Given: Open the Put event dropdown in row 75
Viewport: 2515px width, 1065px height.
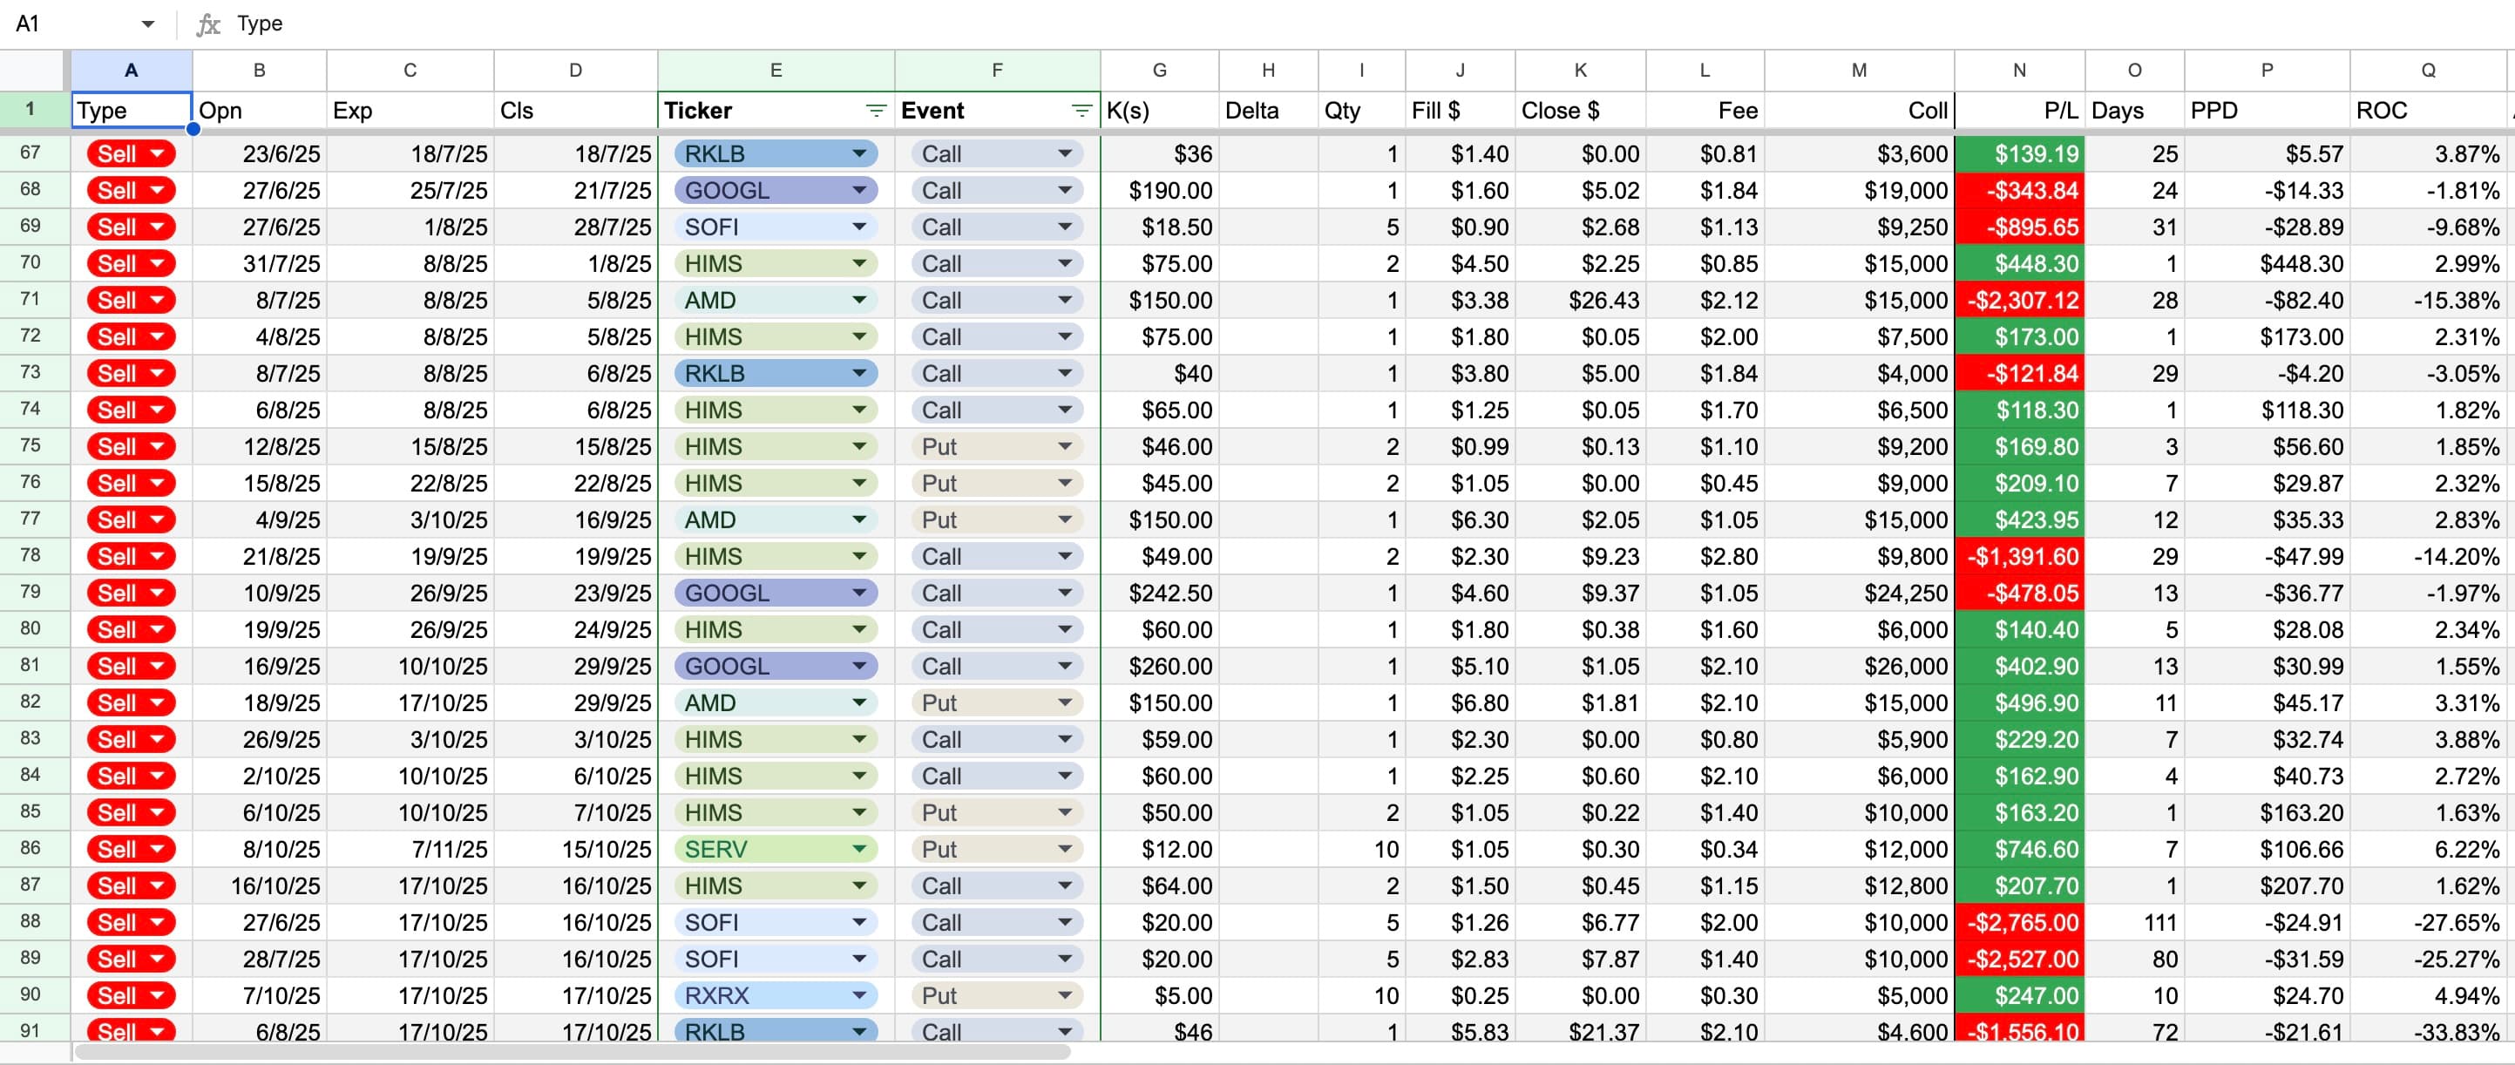Looking at the screenshot, I should click(1065, 446).
